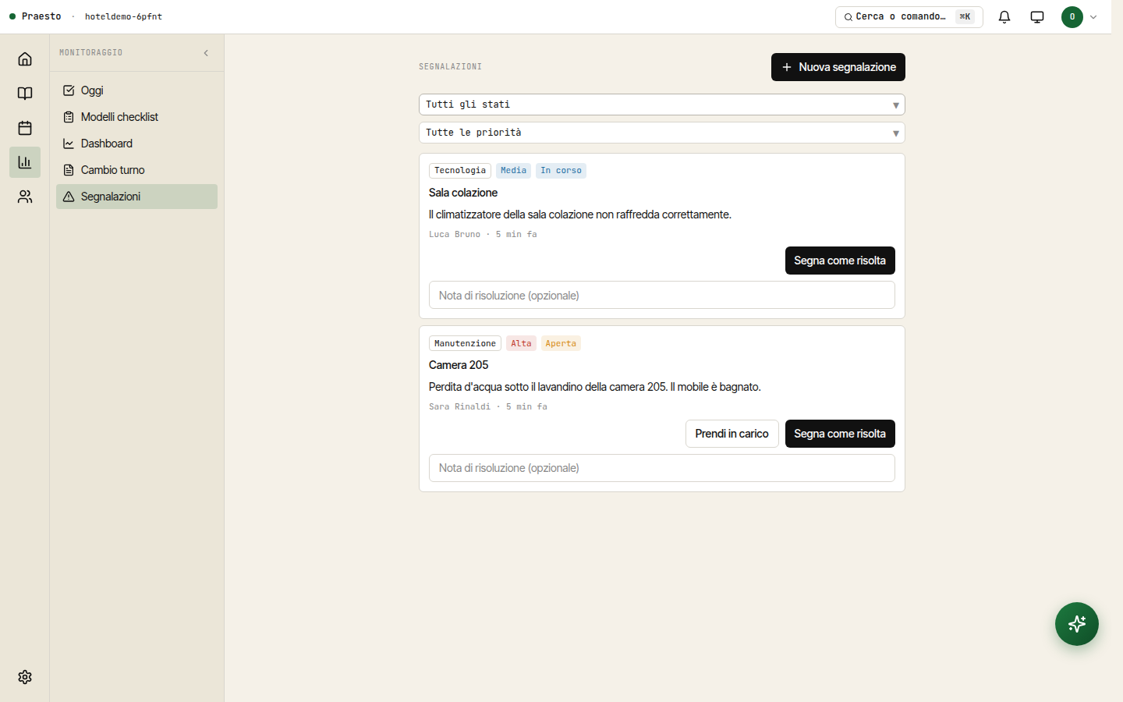The height and width of the screenshot is (702, 1123).
Task: Open the book icon in left rail
Action: (25, 94)
